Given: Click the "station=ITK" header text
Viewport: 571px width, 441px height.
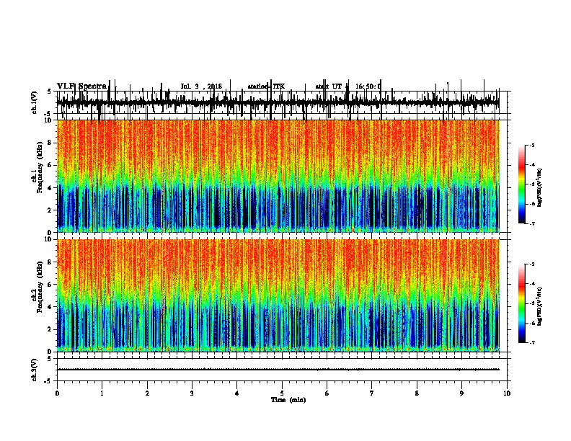Looking at the screenshot, I should 266,86.
